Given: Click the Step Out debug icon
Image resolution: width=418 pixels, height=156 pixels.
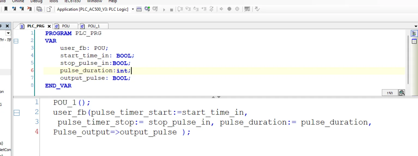Looking at the screenshot, I should 196,9.
